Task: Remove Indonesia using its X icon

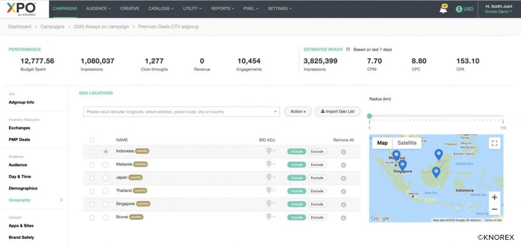Action: [x=343, y=151]
